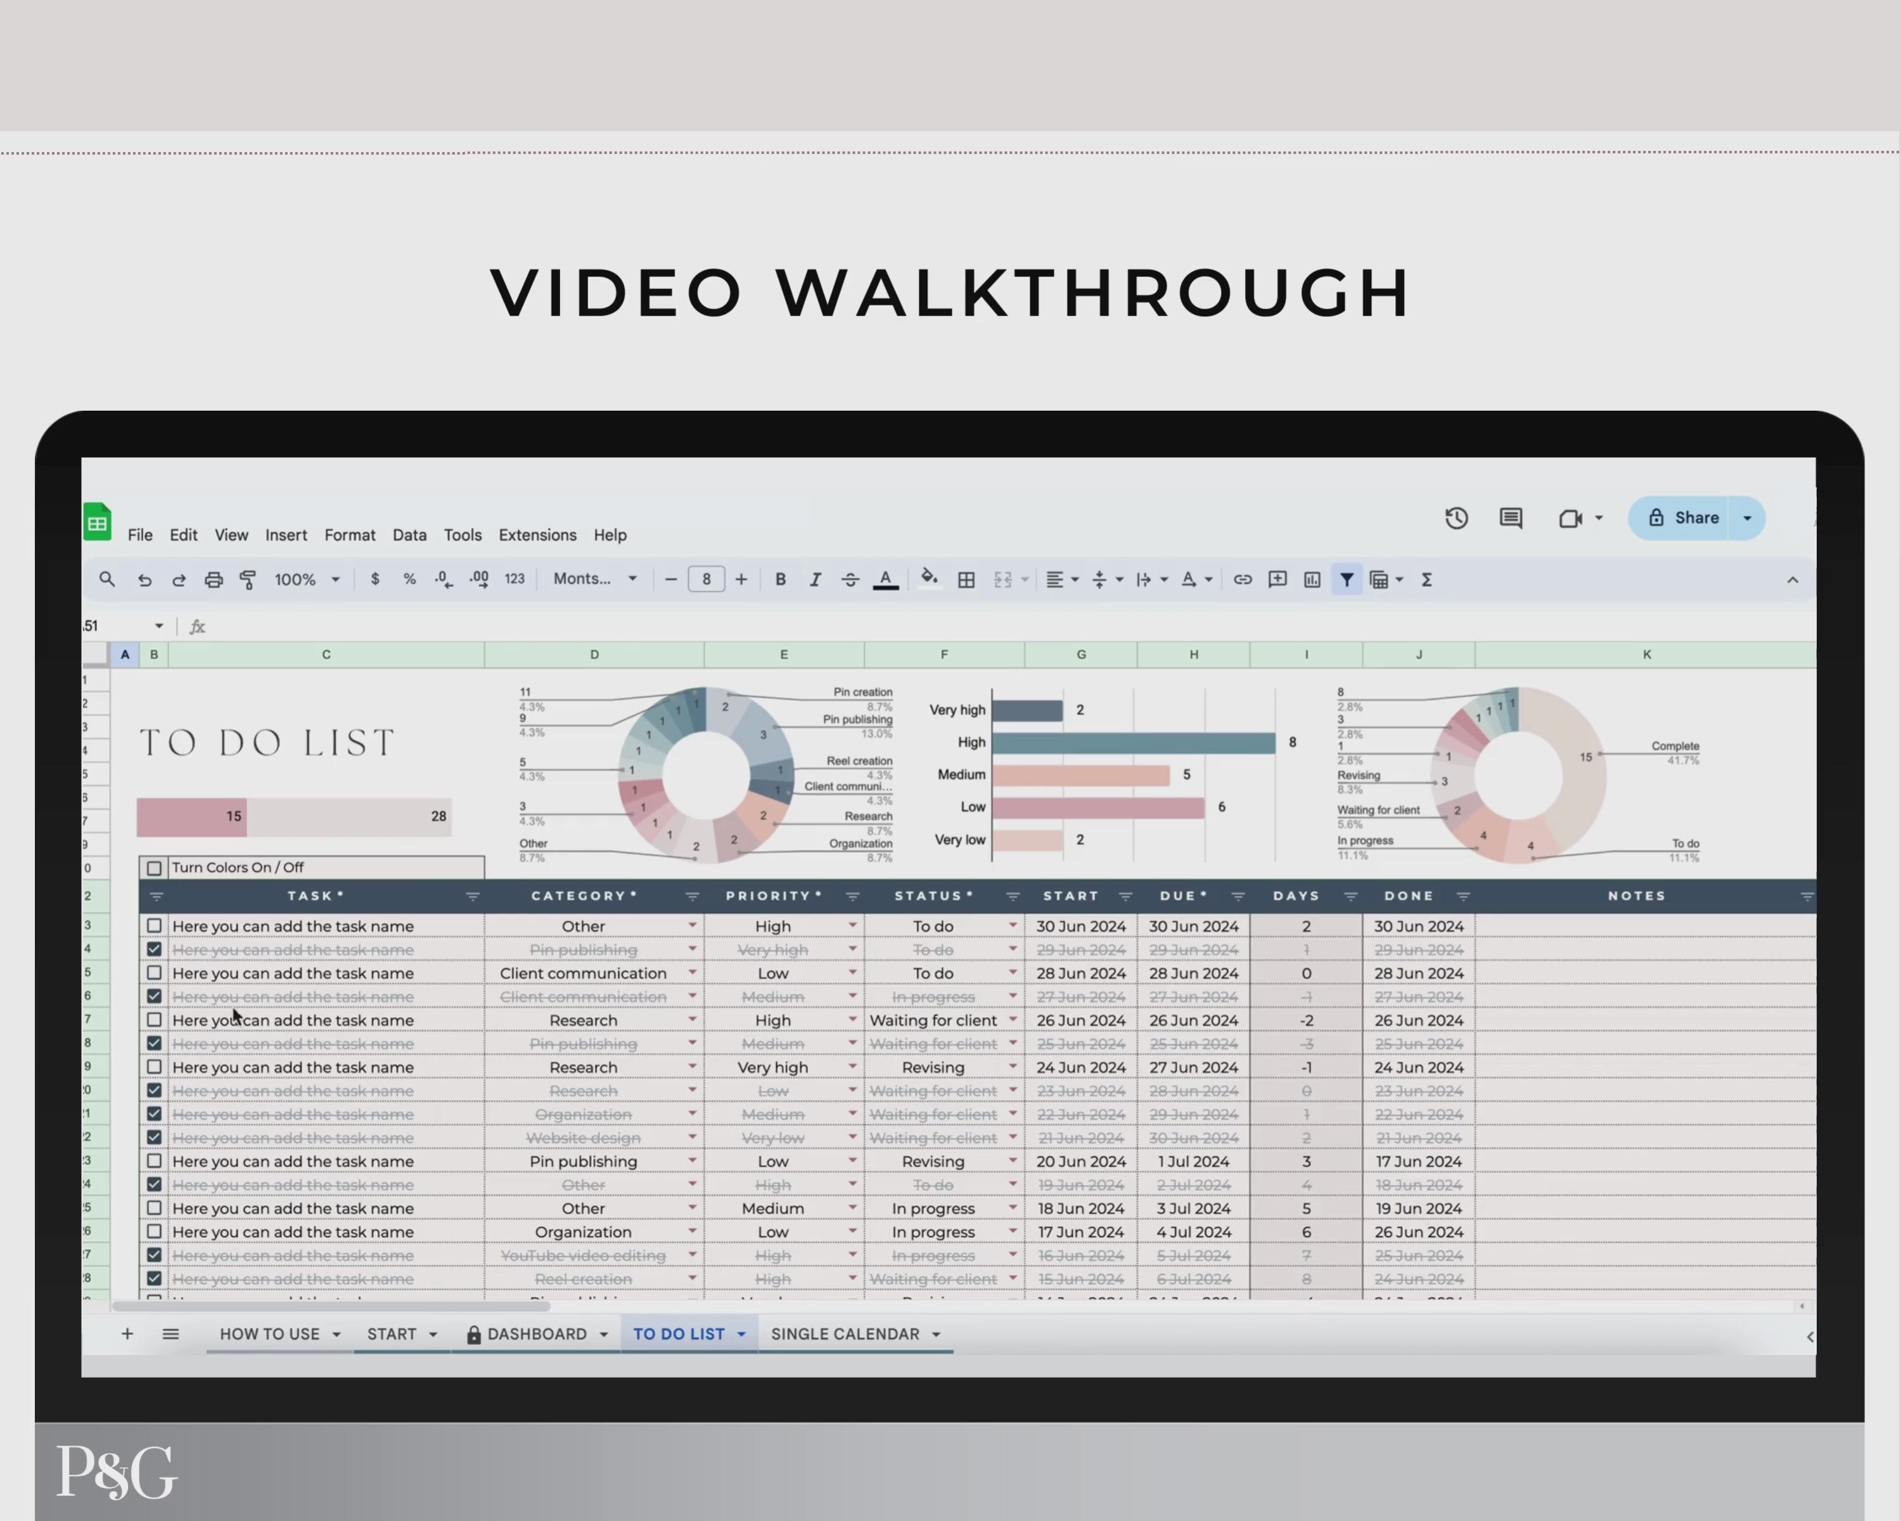
Task: Check the 26 Jun 2024 start task checkbox
Action: pos(155,1020)
